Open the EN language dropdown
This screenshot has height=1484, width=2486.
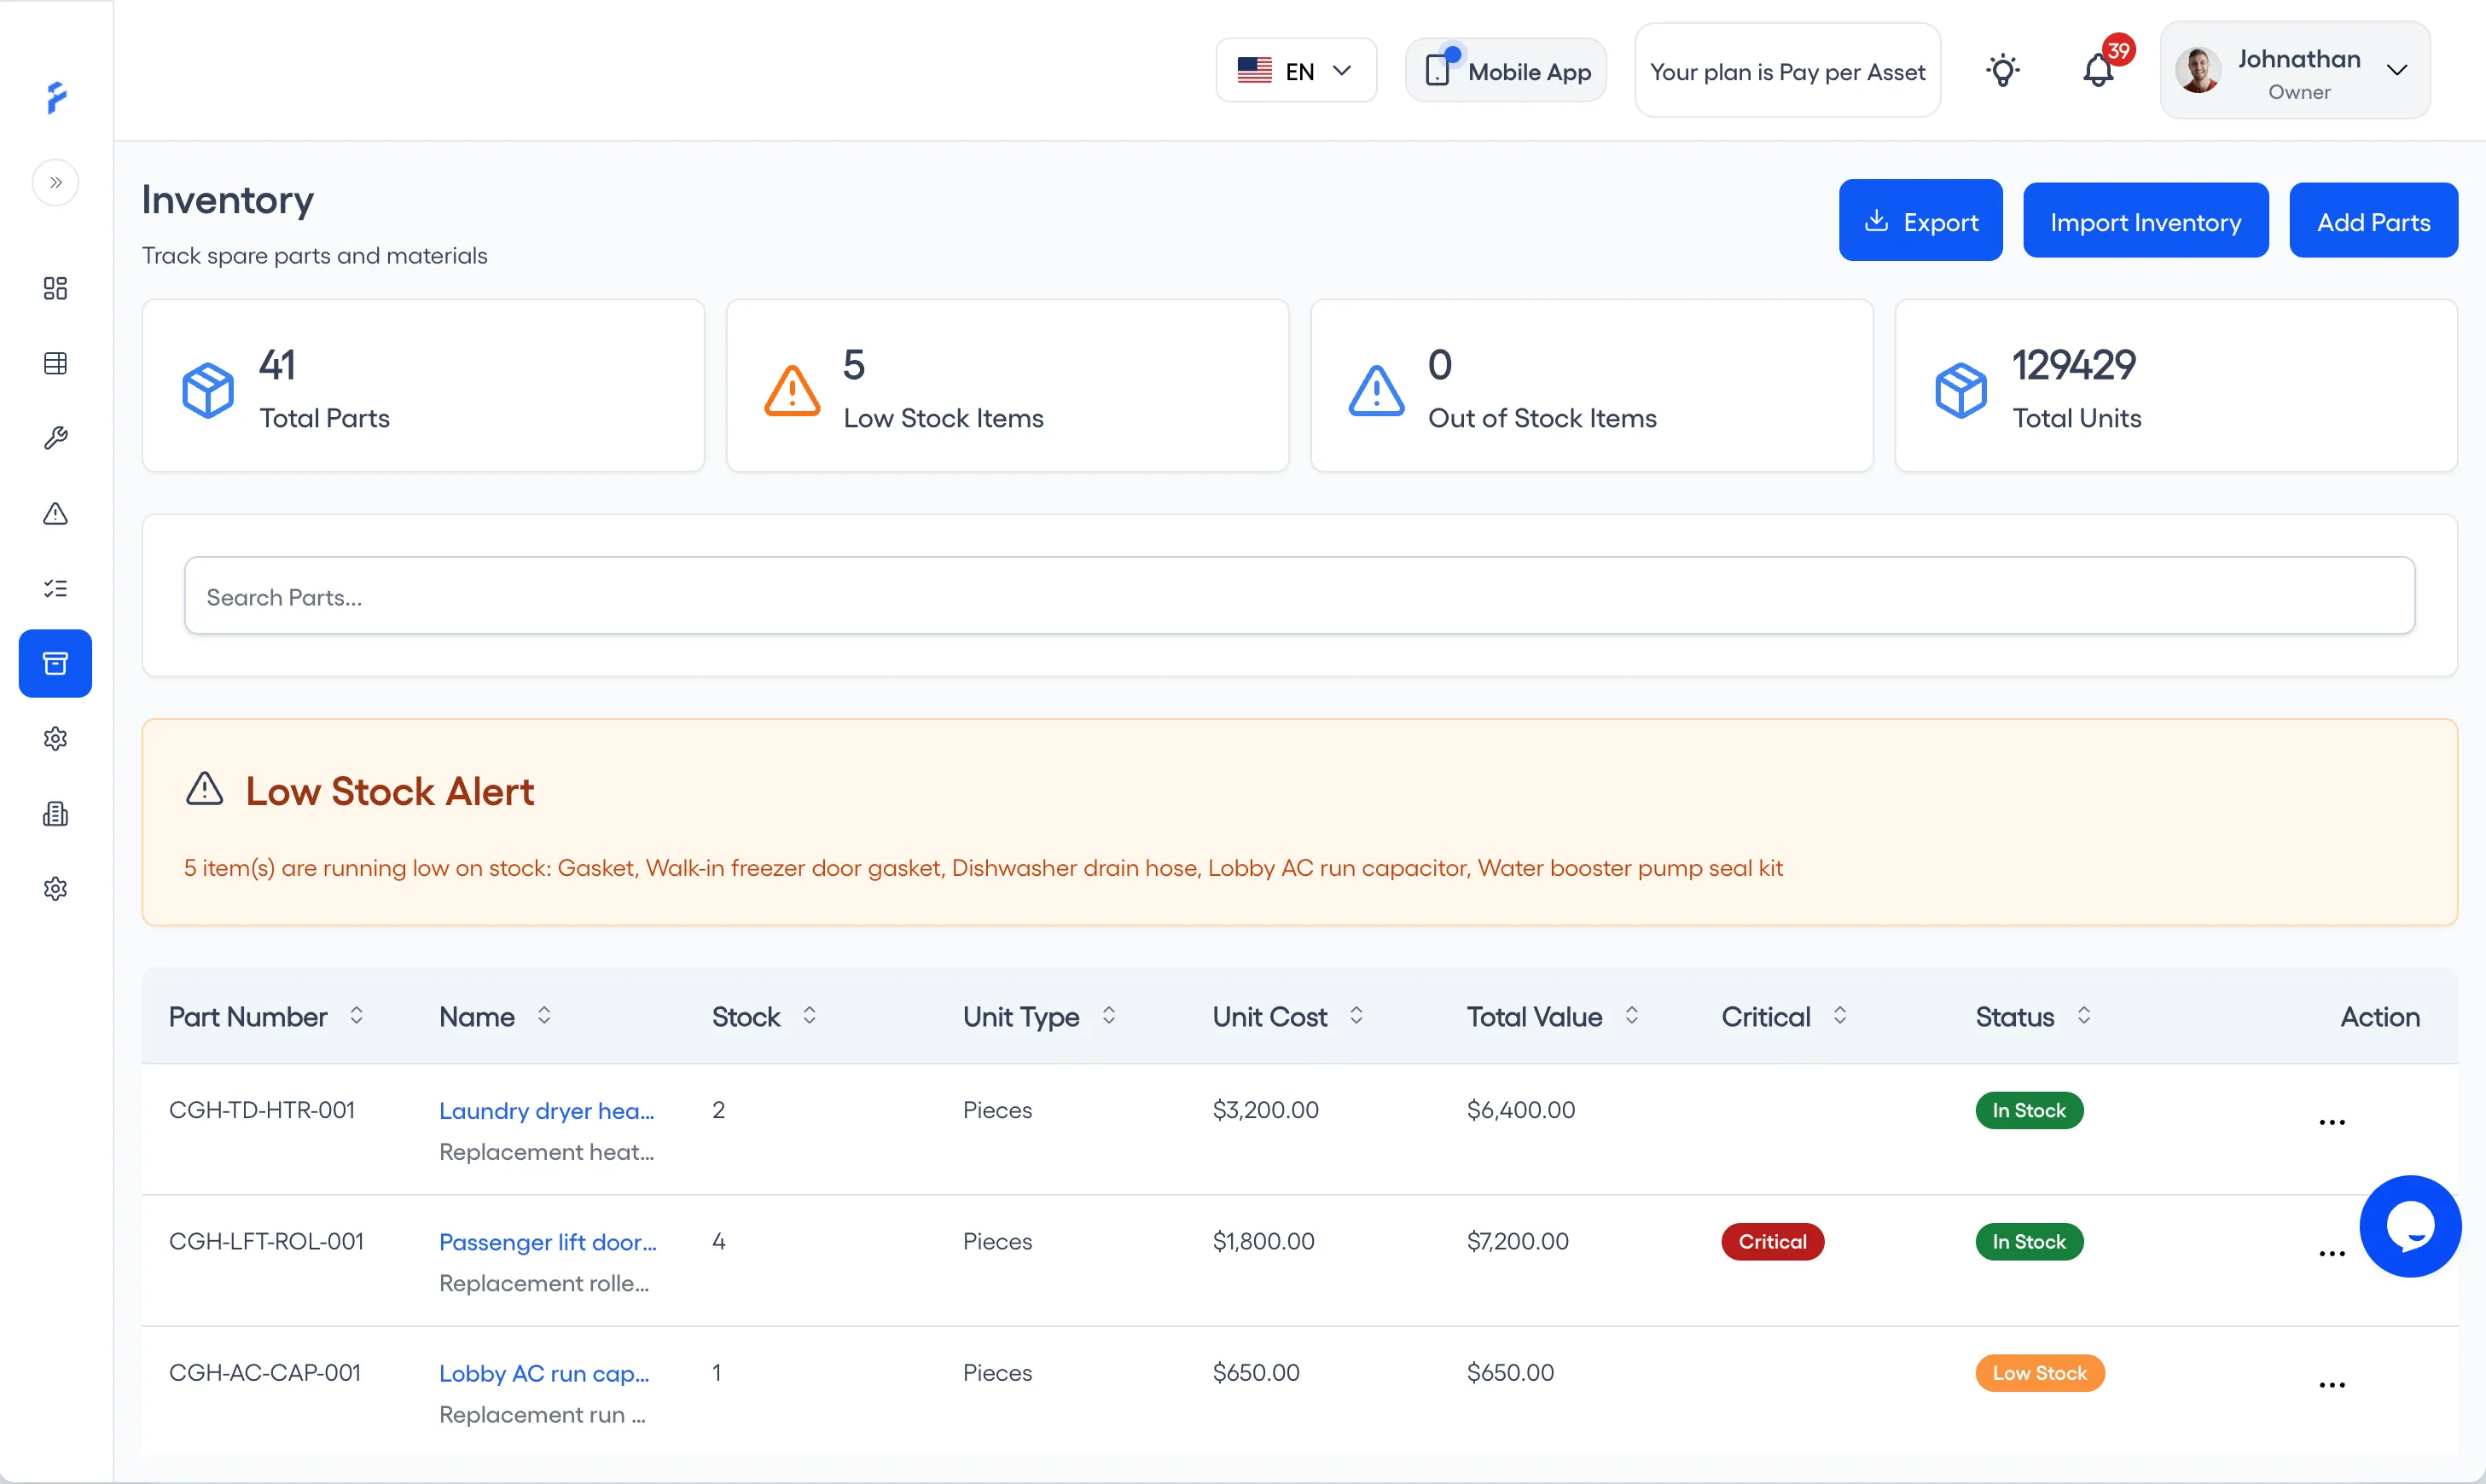click(x=1296, y=71)
